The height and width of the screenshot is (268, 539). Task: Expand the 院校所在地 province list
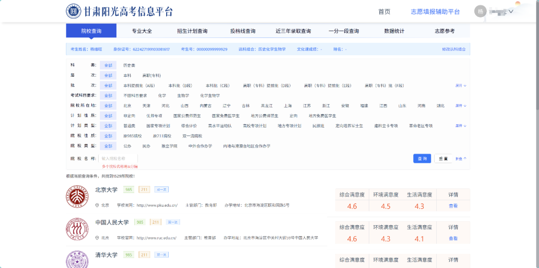coord(460,106)
